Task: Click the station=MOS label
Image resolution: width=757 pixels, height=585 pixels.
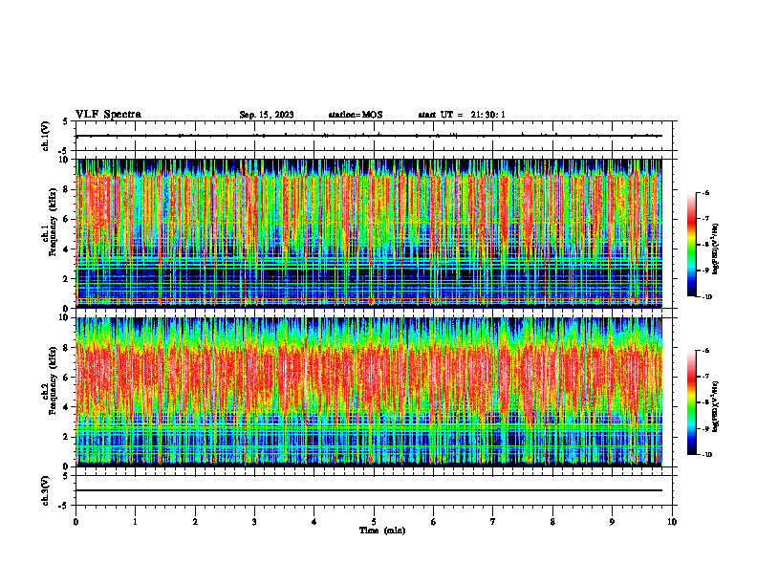Action: [356, 115]
